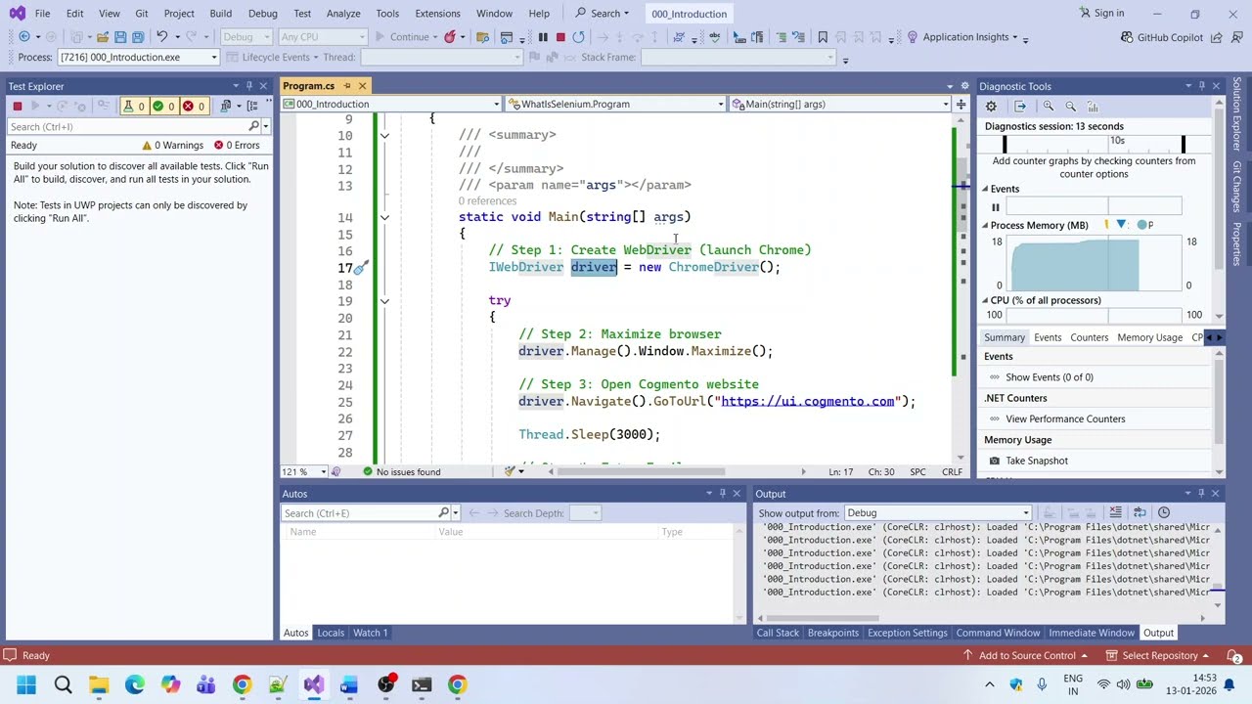Click the Save All icon

click(138, 37)
